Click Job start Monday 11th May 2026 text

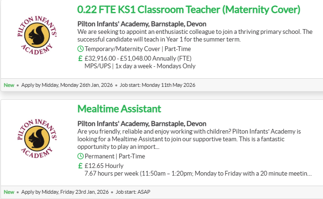(x=156, y=85)
